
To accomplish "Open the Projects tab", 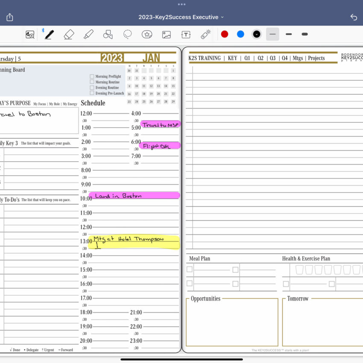I will tap(316, 58).
